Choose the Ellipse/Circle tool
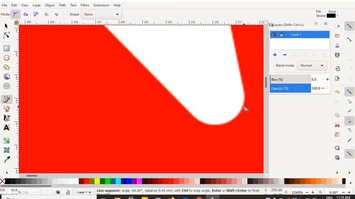 tap(6, 57)
